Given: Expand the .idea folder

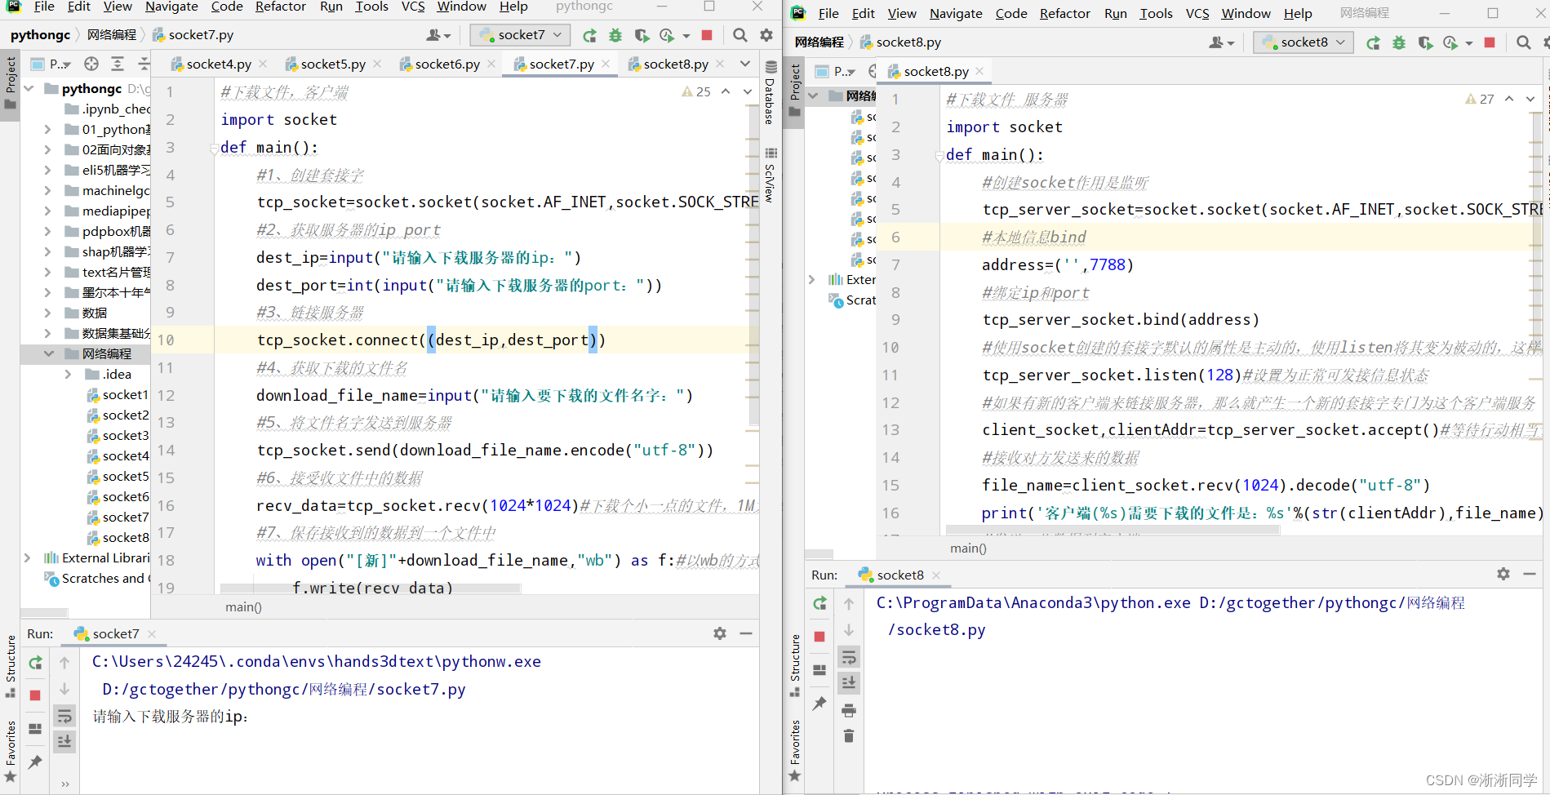Looking at the screenshot, I should (x=68, y=374).
